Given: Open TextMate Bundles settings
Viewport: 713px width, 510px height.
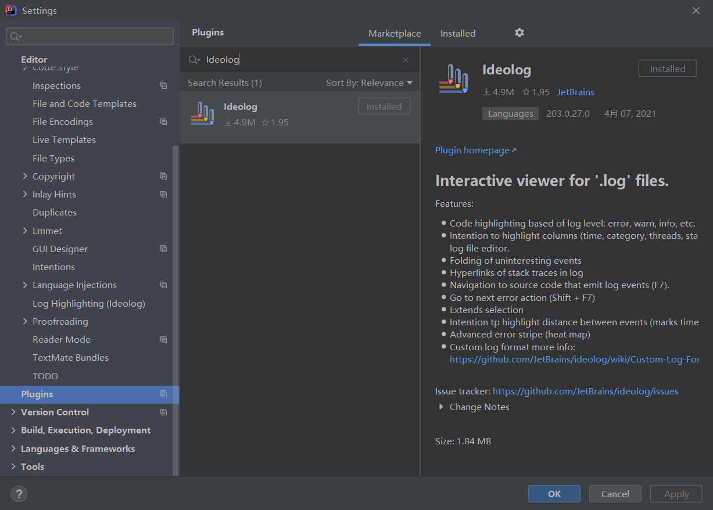Looking at the screenshot, I should 70,357.
